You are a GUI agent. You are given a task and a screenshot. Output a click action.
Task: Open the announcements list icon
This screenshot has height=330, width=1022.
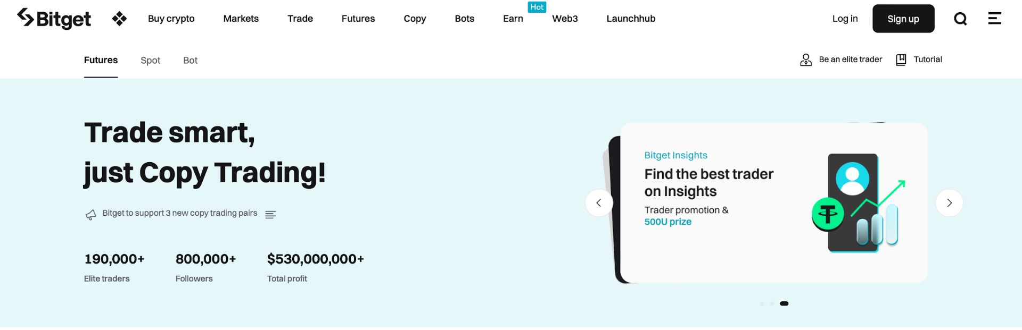pos(270,214)
